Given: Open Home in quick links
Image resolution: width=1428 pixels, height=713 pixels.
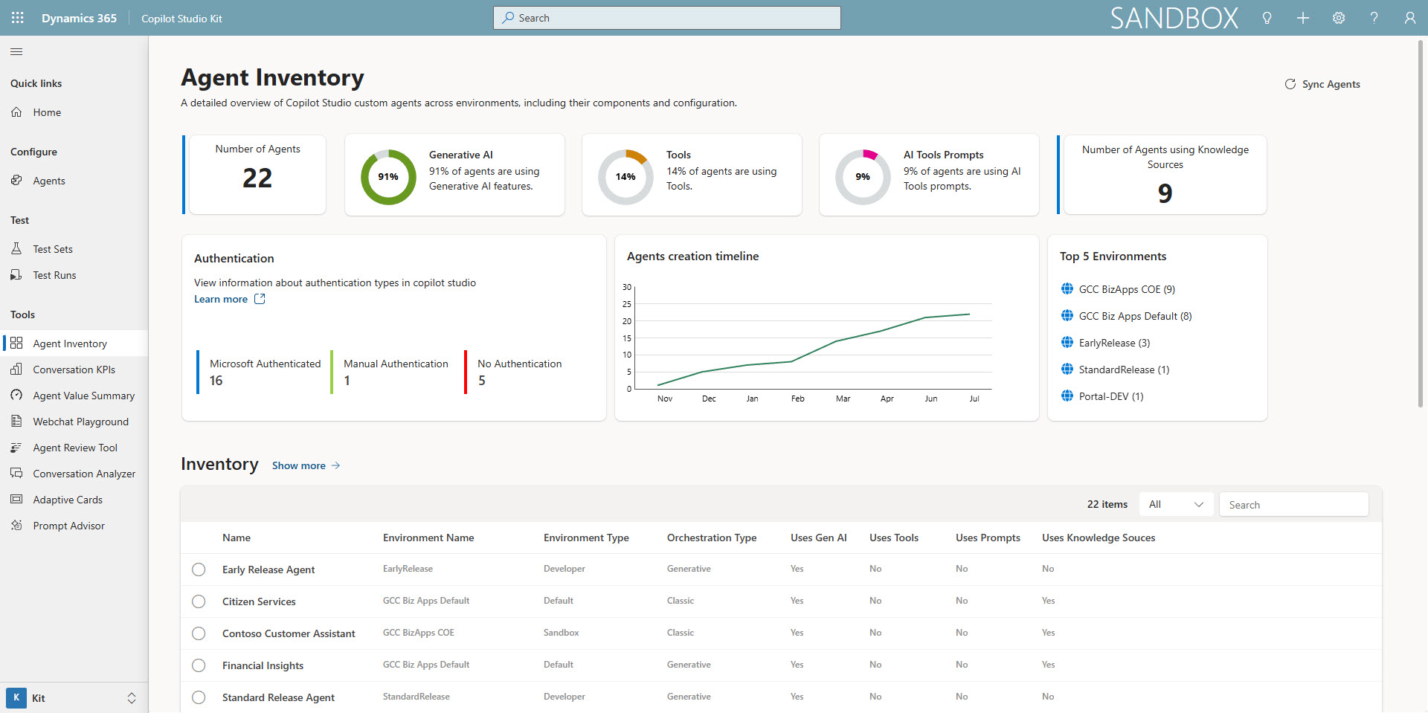Looking at the screenshot, I should click(x=74, y=112).
